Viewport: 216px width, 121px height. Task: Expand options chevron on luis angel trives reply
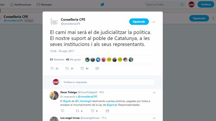(x=154, y=118)
